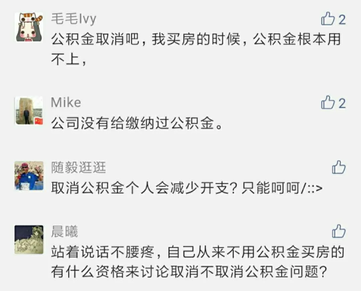Open 毛毛Ivy's cartoon cat avatar
Screen dimensions: 361x291
(x=29, y=28)
